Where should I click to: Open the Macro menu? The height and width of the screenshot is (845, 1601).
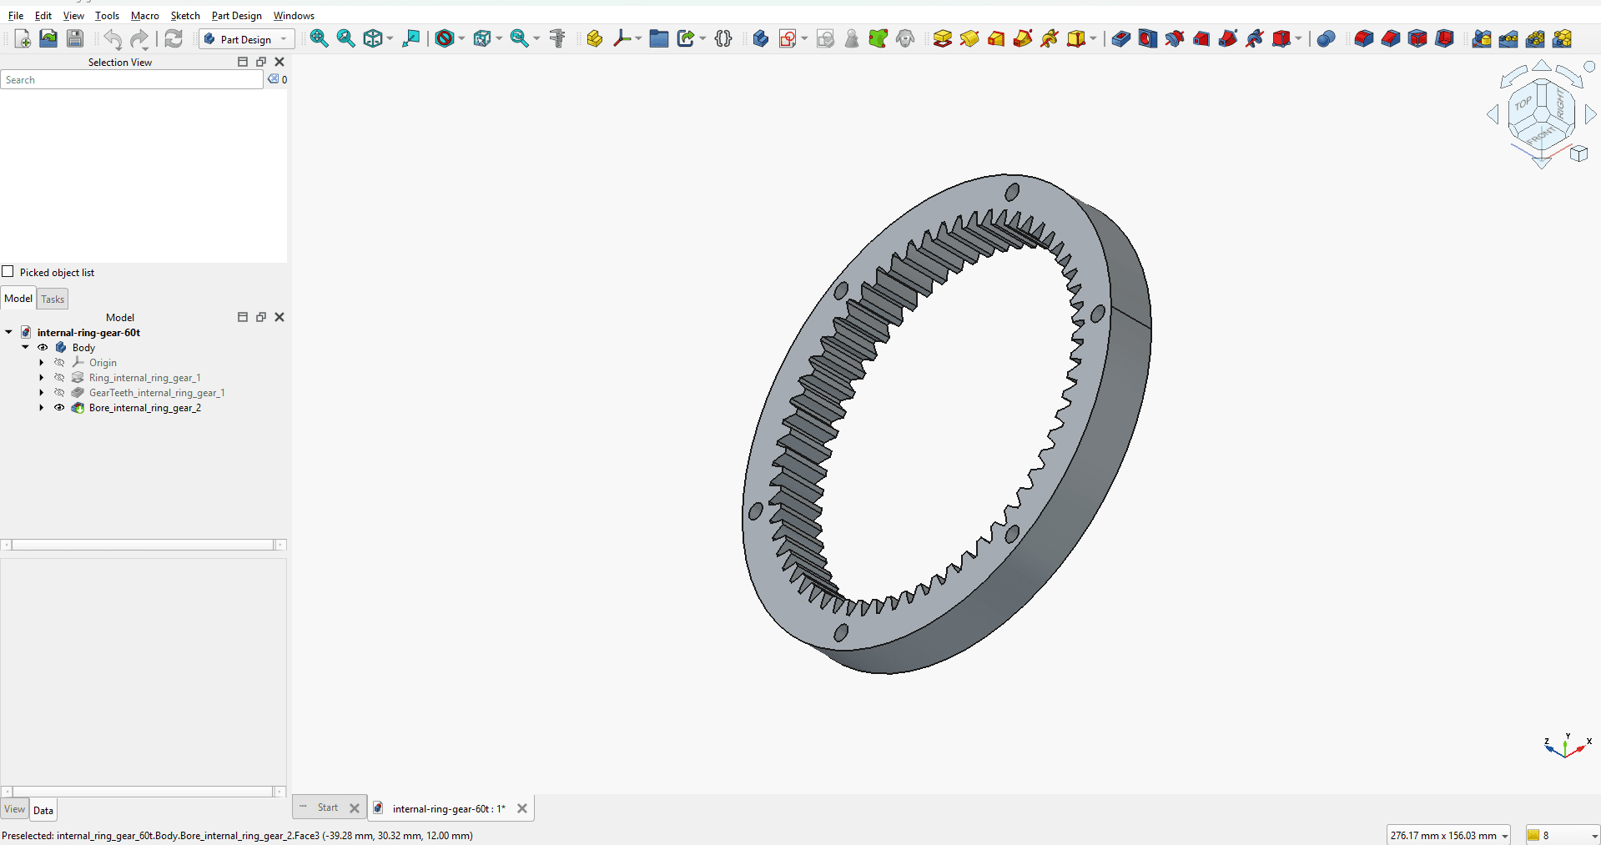(145, 16)
